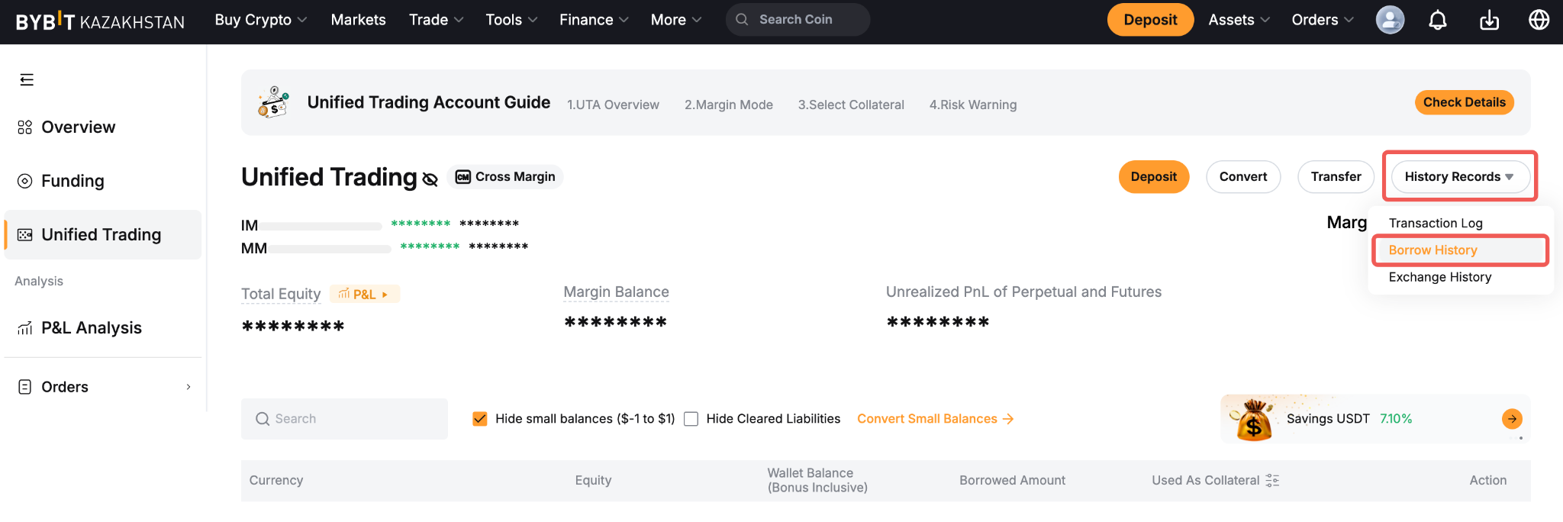The height and width of the screenshot is (522, 1563).
Task: Check Hide Cleared Liabilities checkbox
Action: pyautogui.click(x=691, y=419)
